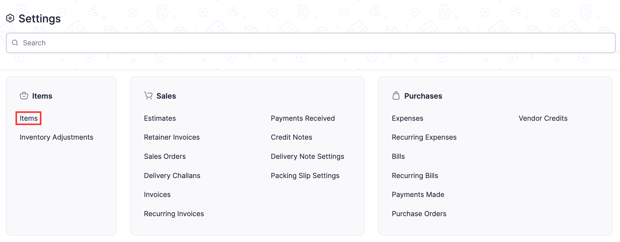The image size is (620, 242).
Task: Click the bag icon beside Purchases
Action: click(396, 95)
